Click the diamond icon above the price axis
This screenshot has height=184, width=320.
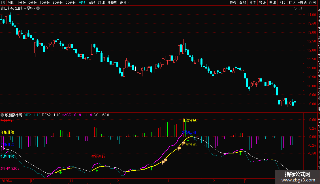[x=295, y=8]
